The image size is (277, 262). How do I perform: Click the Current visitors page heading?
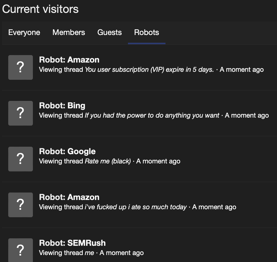pyautogui.click(x=40, y=9)
